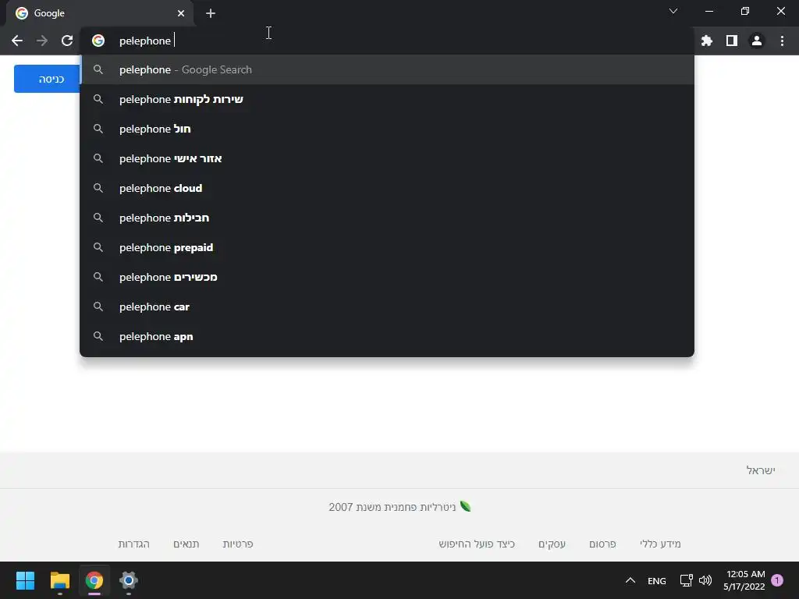Screen dimensions: 799x599
Task: Open the Settings gear taskbar icon
Action: pos(129,580)
